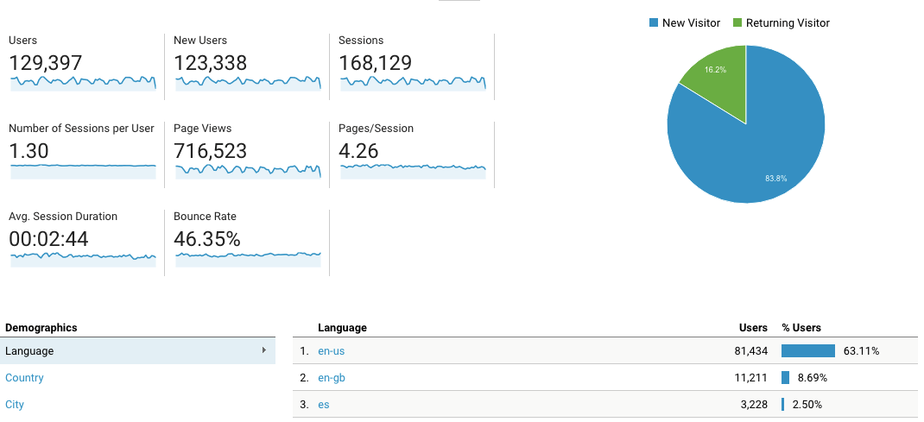This screenshot has height=422, width=924.
Task: Click the 2.50% percentage for es
Action: [x=807, y=405]
